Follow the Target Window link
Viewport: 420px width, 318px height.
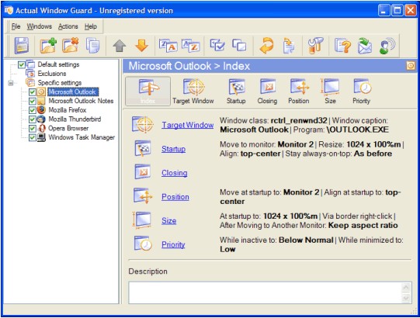(188, 125)
